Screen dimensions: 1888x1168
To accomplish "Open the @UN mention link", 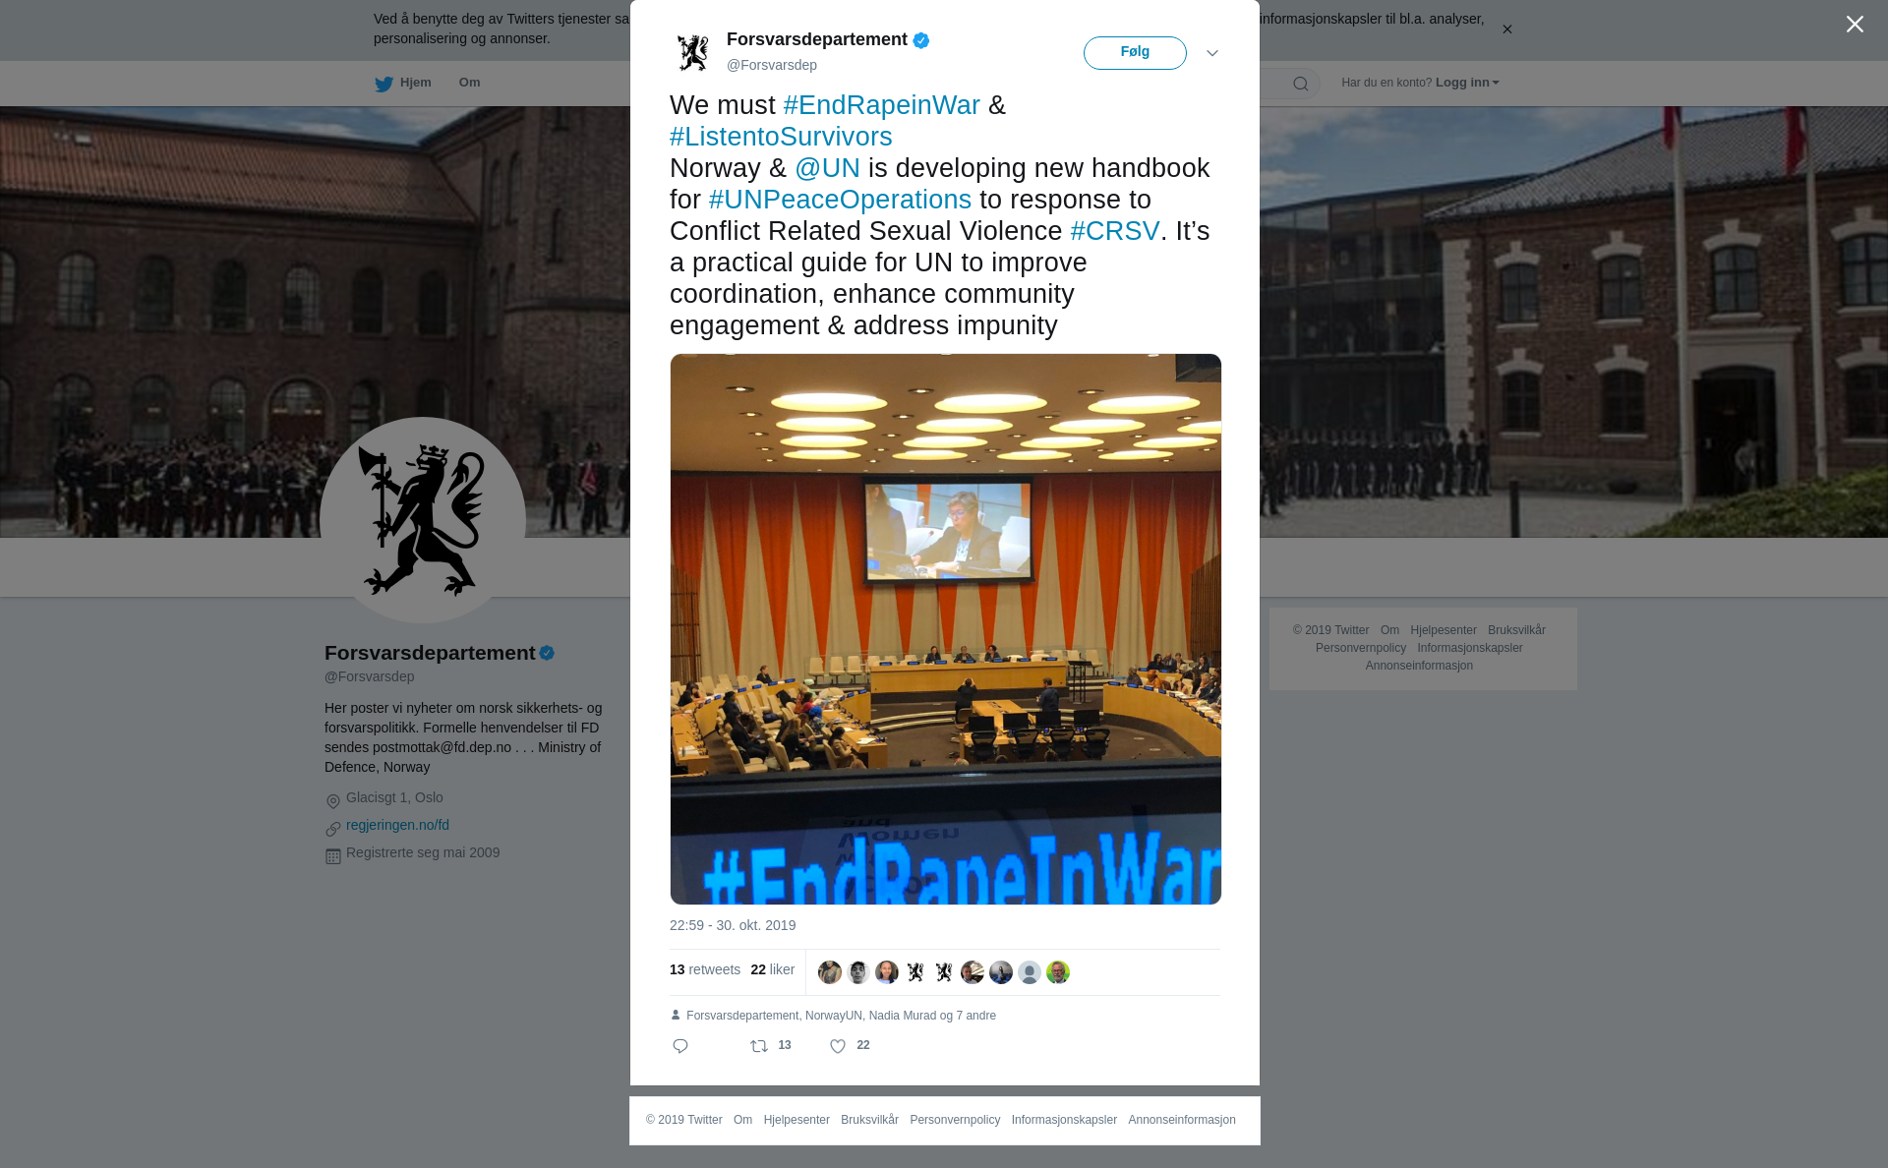I will 827,168.
